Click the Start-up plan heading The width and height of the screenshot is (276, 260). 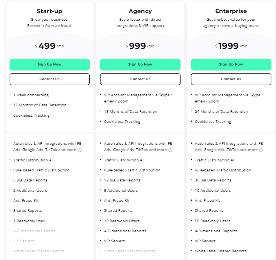[x=49, y=11]
